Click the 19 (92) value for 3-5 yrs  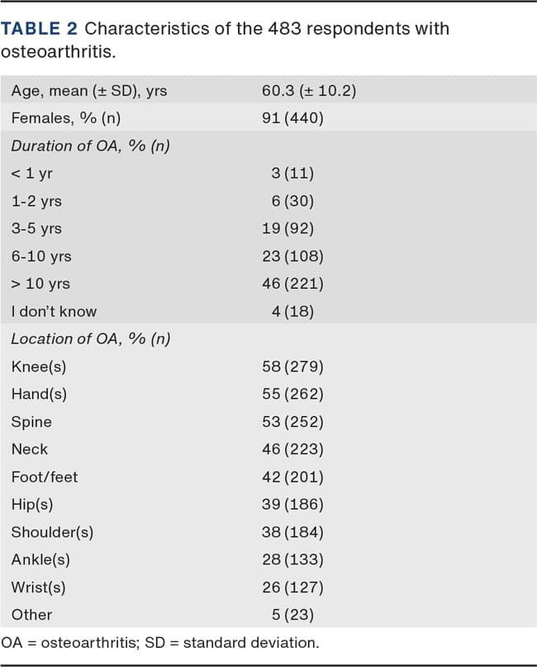[292, 228]
